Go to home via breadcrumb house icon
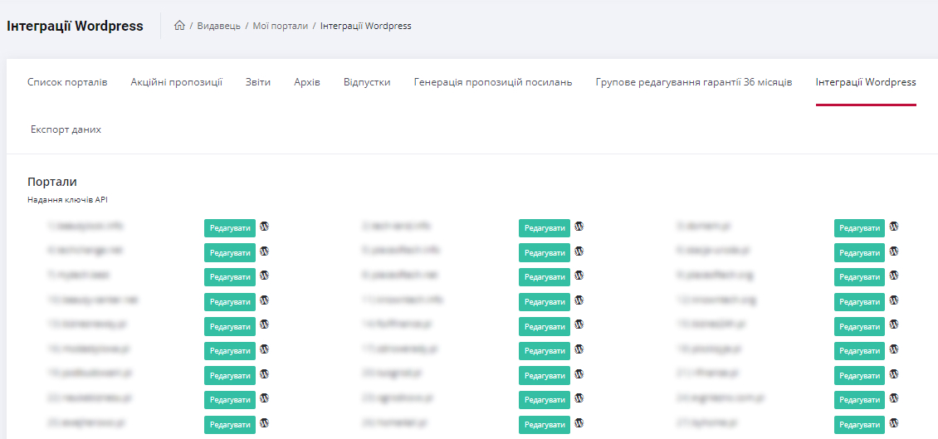 (178, 26)
